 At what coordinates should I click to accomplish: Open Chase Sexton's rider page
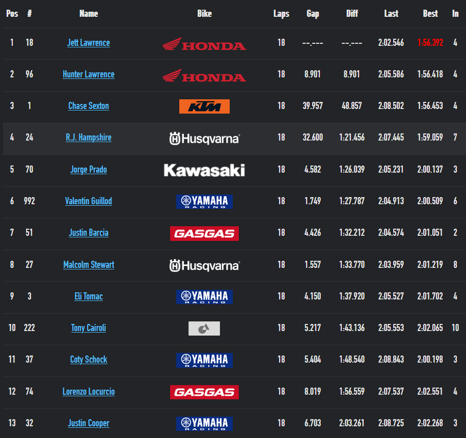pyautogui.click(x=89, y=106)
